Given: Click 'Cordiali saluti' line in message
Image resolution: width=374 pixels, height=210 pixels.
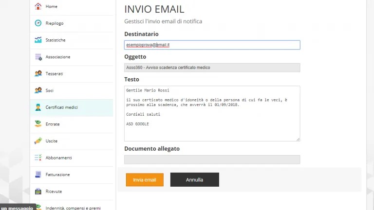Looking at the screenshot, I should pos(143,114).
